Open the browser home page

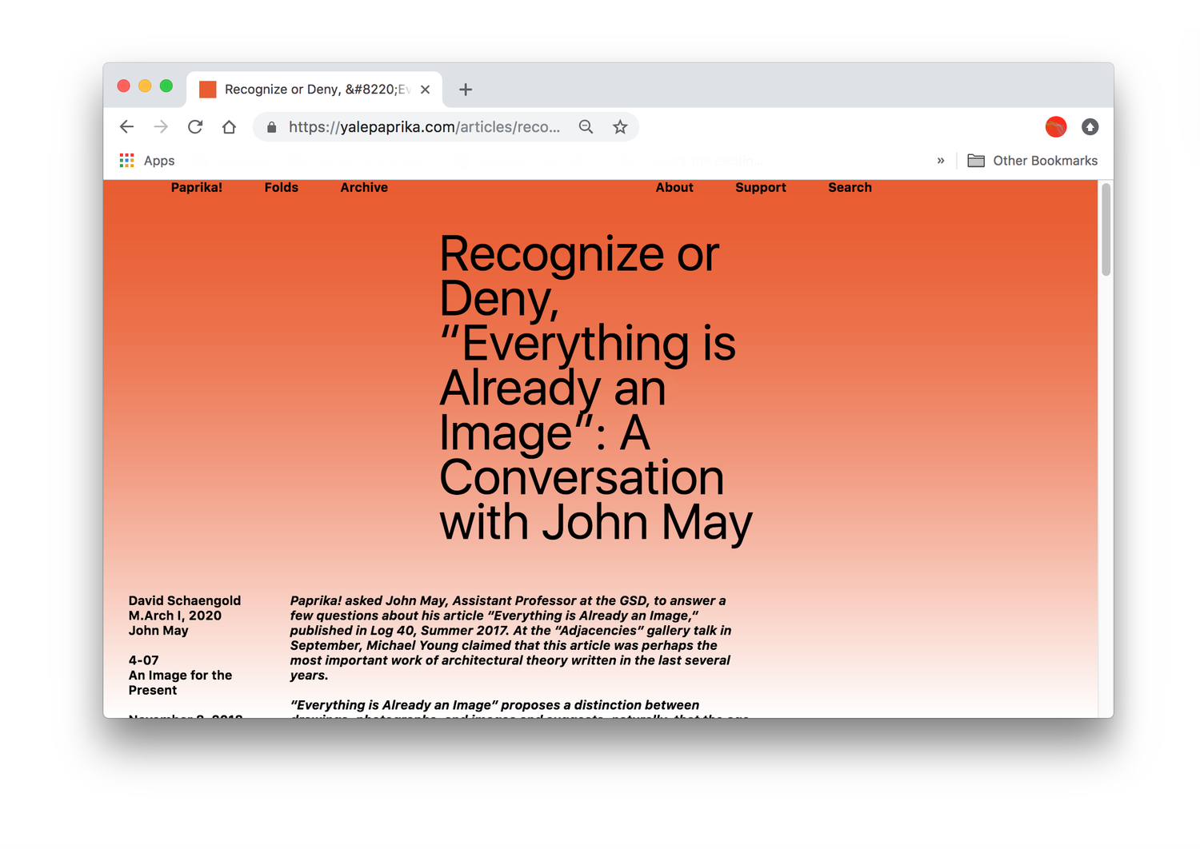(x=229, y=126)
